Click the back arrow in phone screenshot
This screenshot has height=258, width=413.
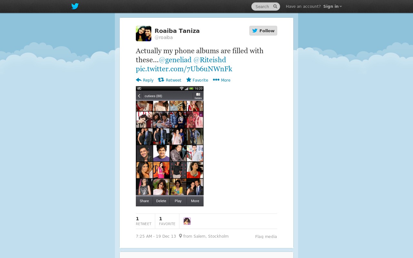[139, 96]
